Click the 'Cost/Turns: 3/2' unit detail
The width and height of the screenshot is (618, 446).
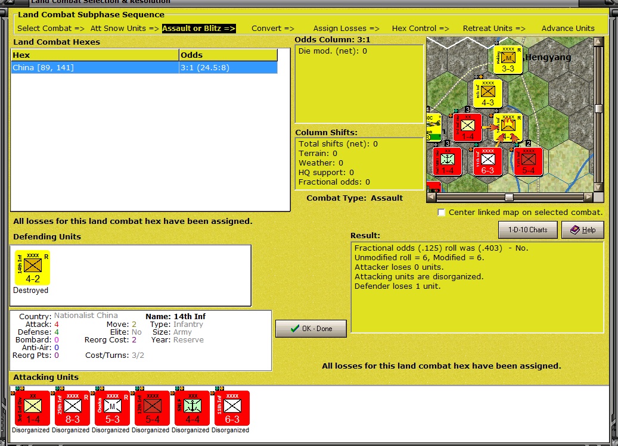(114, 355)
